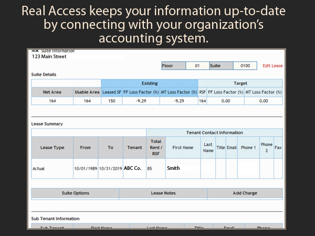
Task: Select the Target MT Loss Factor 0.00
Action: coord(264,101)
